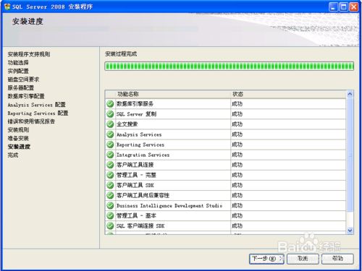Close the SQL Server 2008 安装程序 window
The height and width of the screenshot is (271, 362).
click(x=354, y=7)
